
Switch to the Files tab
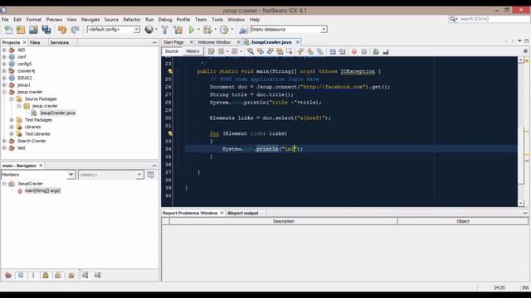pos(35,42)
